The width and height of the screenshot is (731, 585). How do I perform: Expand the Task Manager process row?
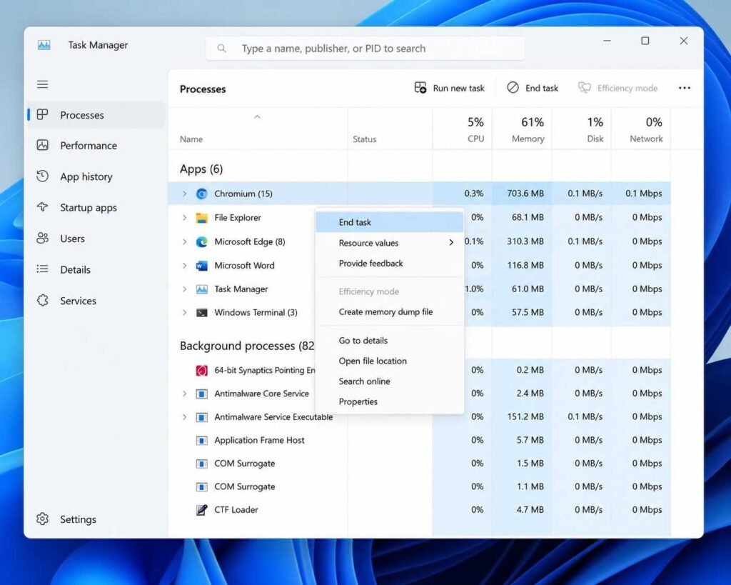[x=184, y=289]
